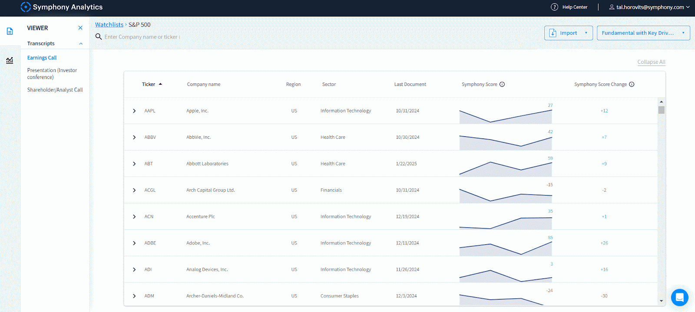Sort by Symphony Score column header
Image resolution: width=695 pixels, height=312 pixels.
click(480, 84)
